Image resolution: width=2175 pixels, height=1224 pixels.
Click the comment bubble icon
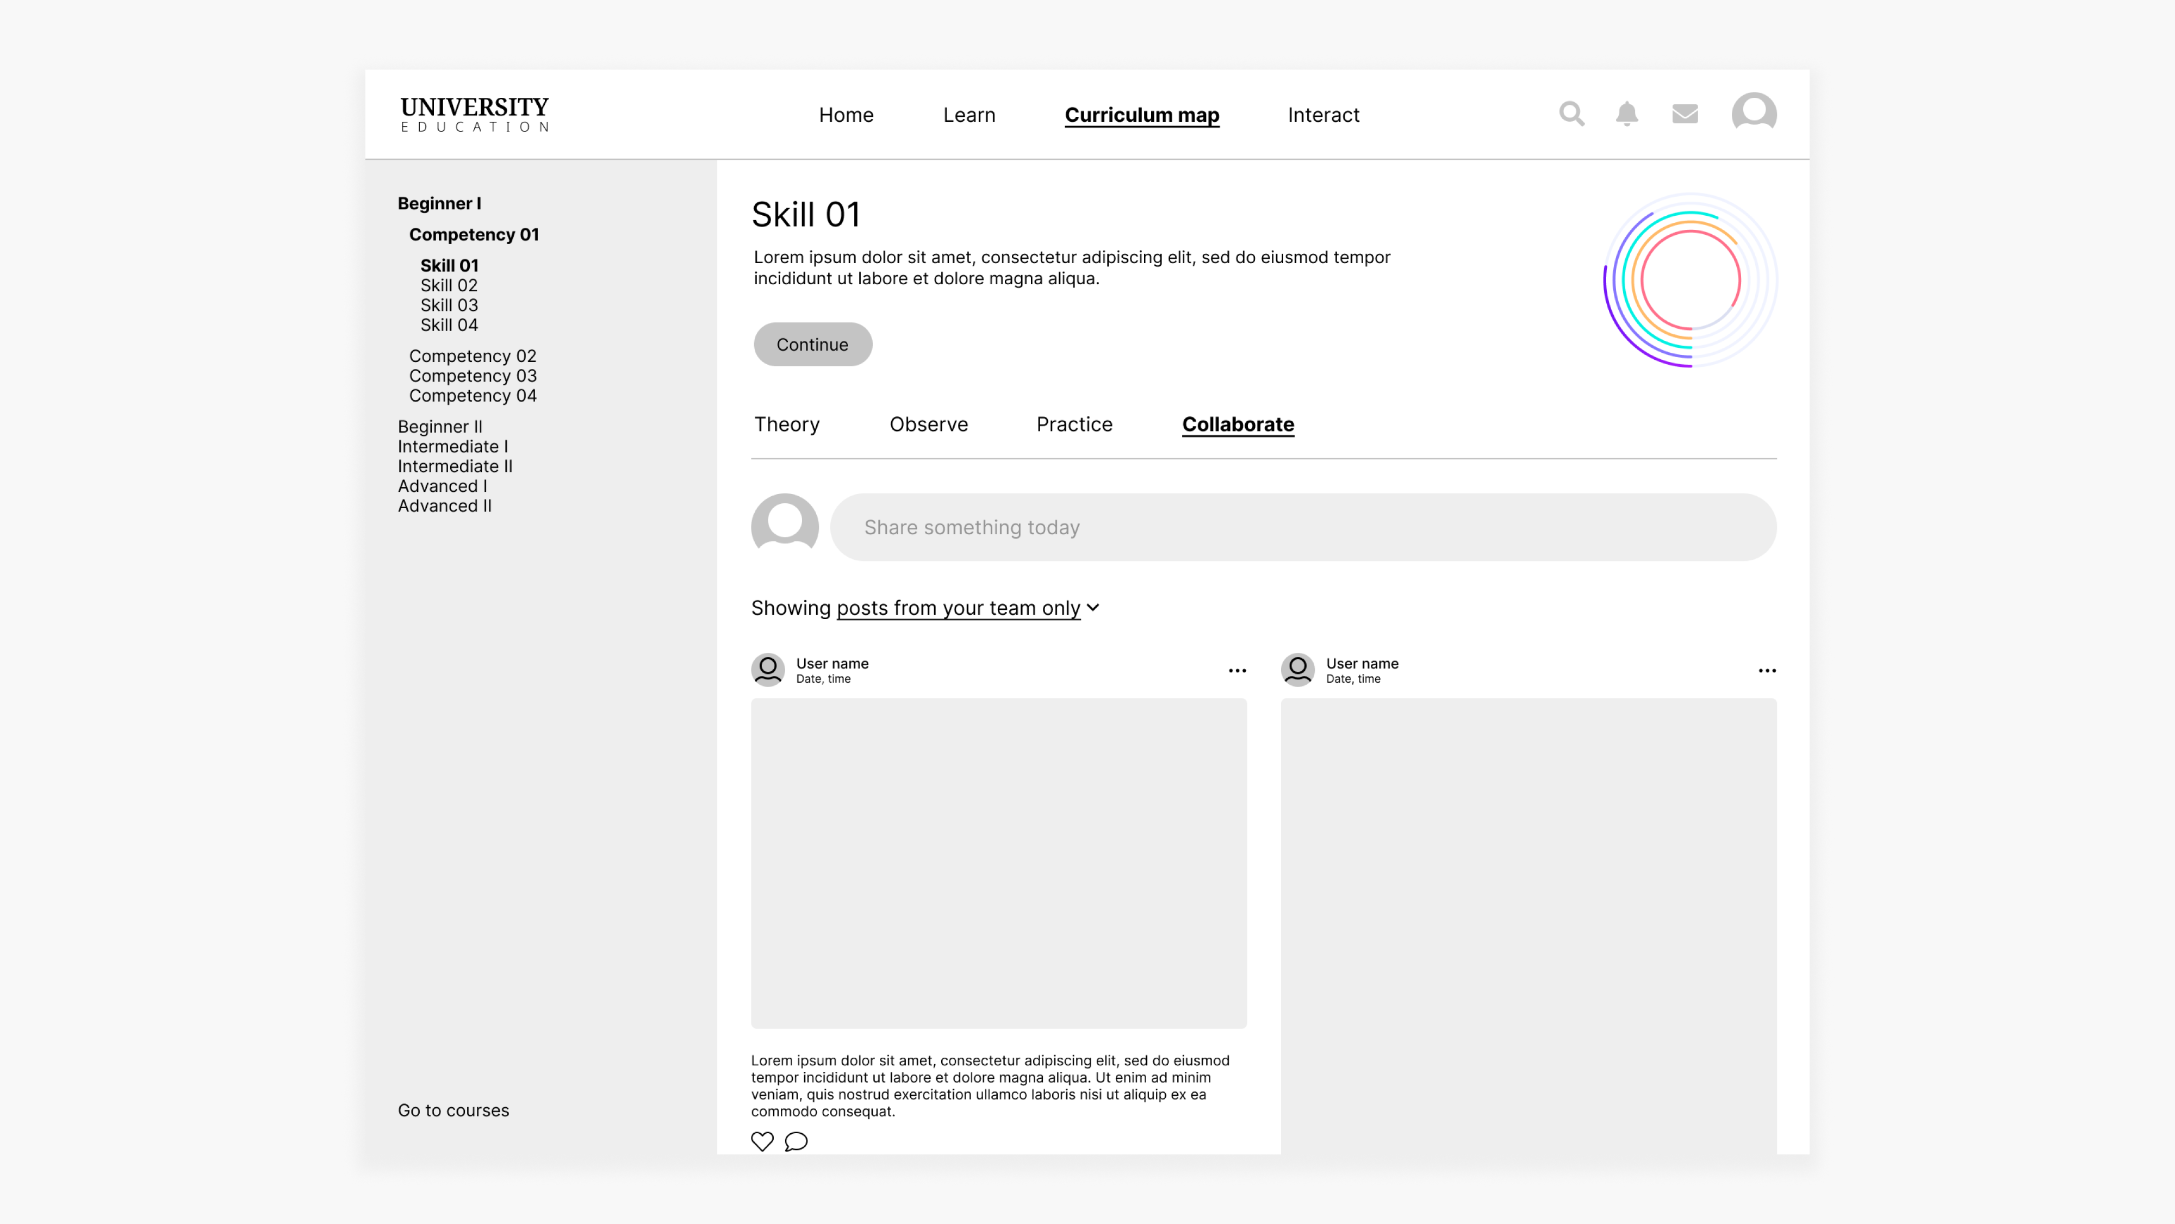[x=796, y=1141]
